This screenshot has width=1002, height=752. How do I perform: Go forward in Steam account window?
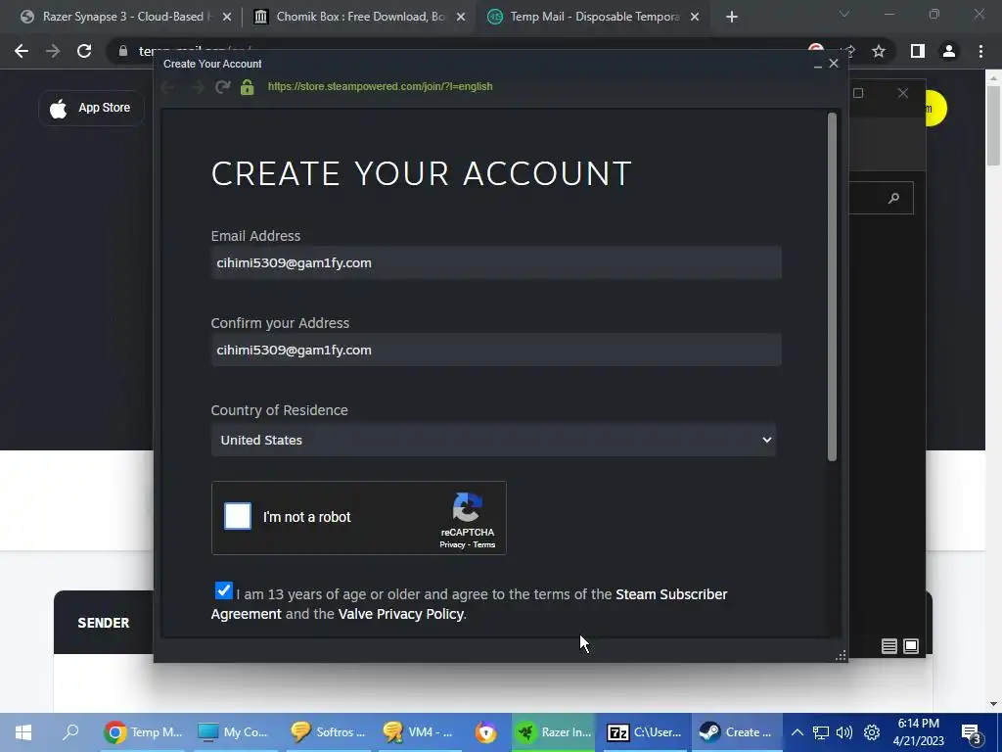tap(197, 86)
